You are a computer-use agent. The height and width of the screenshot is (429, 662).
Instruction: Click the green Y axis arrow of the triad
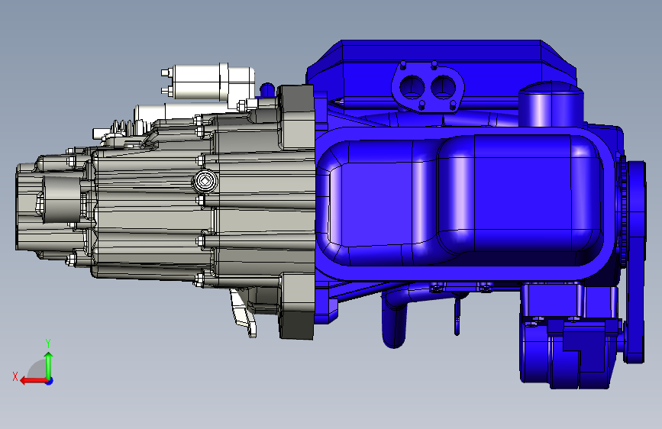[49, 366]
